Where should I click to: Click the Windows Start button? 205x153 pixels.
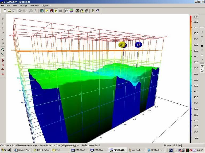click(6, 150)
